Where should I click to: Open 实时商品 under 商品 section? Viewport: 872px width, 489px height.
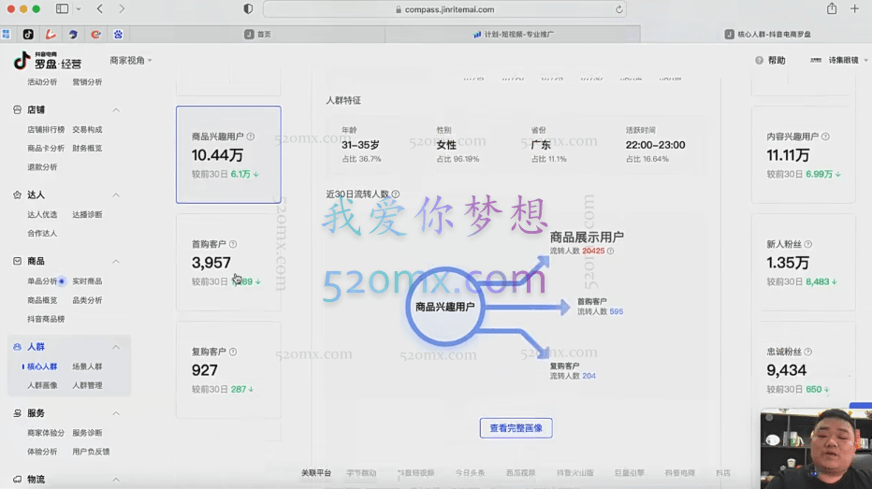pos(87,281)
